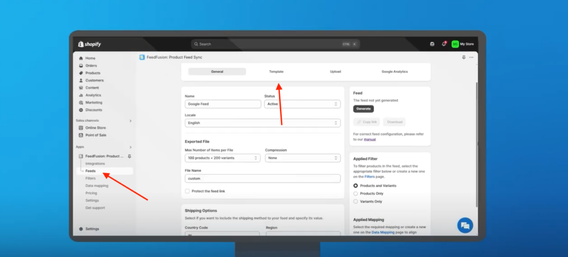Open Home in the sidebar
Image resolution: width=568 pixels, height=257 pixels.
click(x=90, y=58)
